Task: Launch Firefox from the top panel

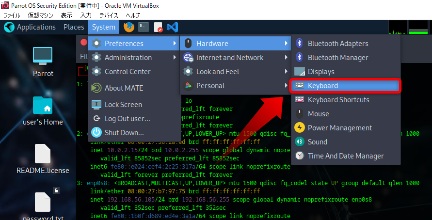Action: pos(128,27)
